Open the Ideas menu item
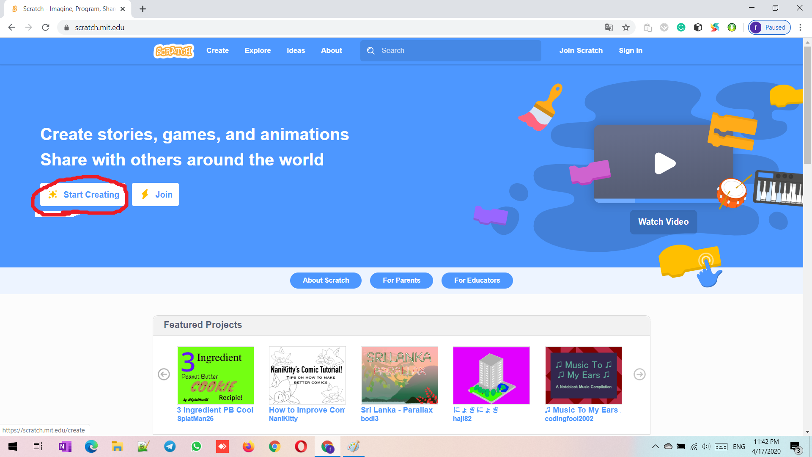Image resolution: width=812 pixels, height=457 pixels. [x=296, y=50]
